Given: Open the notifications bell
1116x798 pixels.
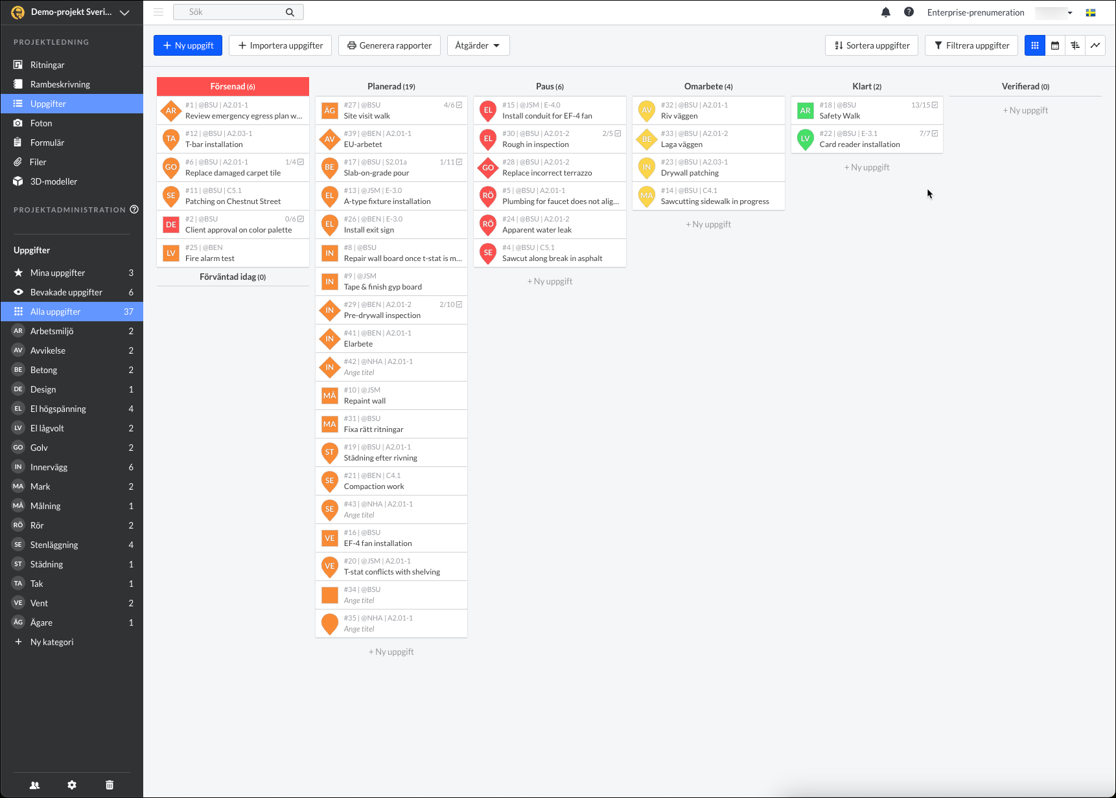Looking at the screenshot, I should click(x=885, y=12).
